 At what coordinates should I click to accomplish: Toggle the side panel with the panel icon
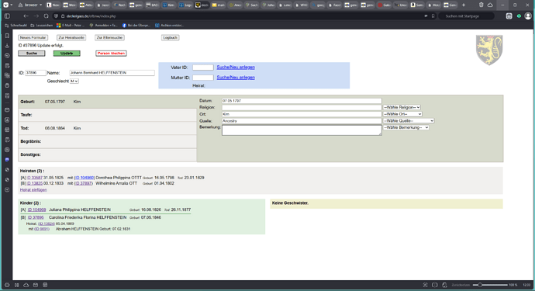7,16
